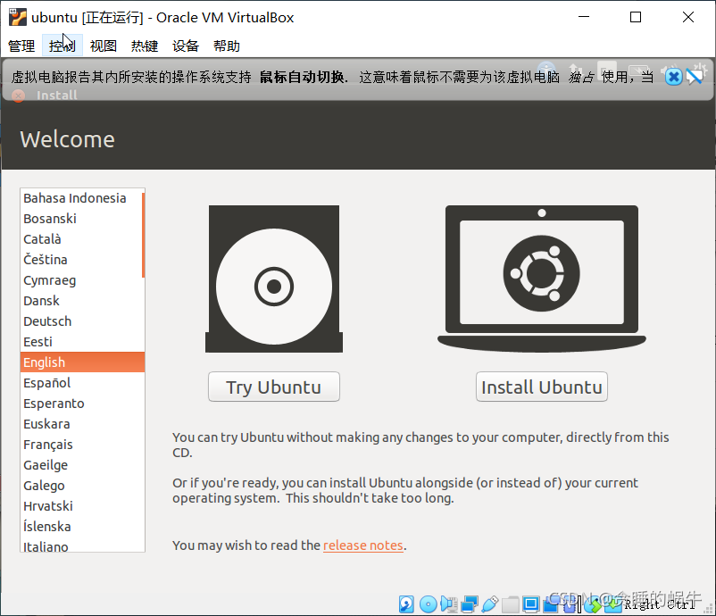716x616 pixels.
Task: Open the 设备 menu
Action: point(186,46)
